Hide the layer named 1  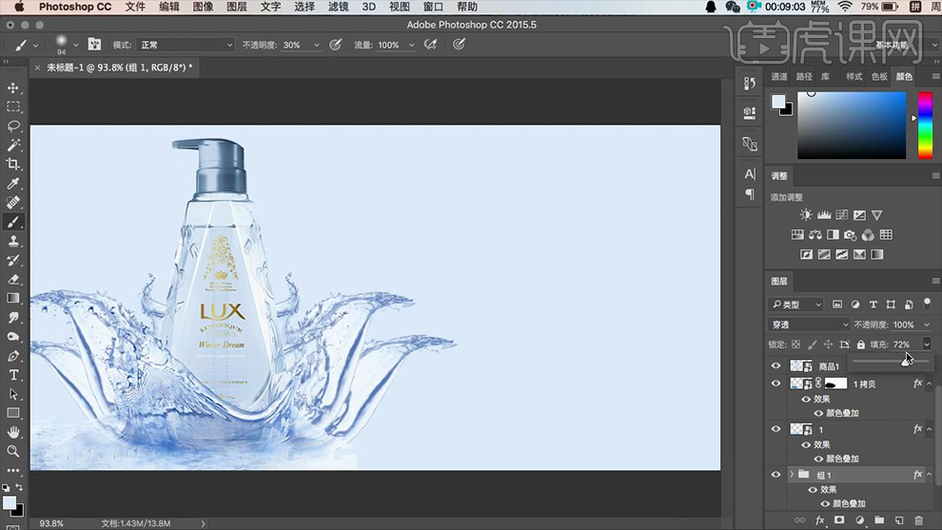[776, 429]
